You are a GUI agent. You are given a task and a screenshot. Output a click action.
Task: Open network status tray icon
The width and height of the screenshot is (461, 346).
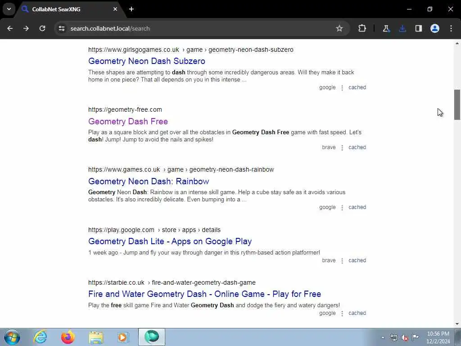(393, 338)
